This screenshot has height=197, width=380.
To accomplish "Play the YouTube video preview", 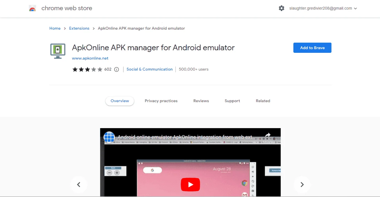I will point(190,185).
